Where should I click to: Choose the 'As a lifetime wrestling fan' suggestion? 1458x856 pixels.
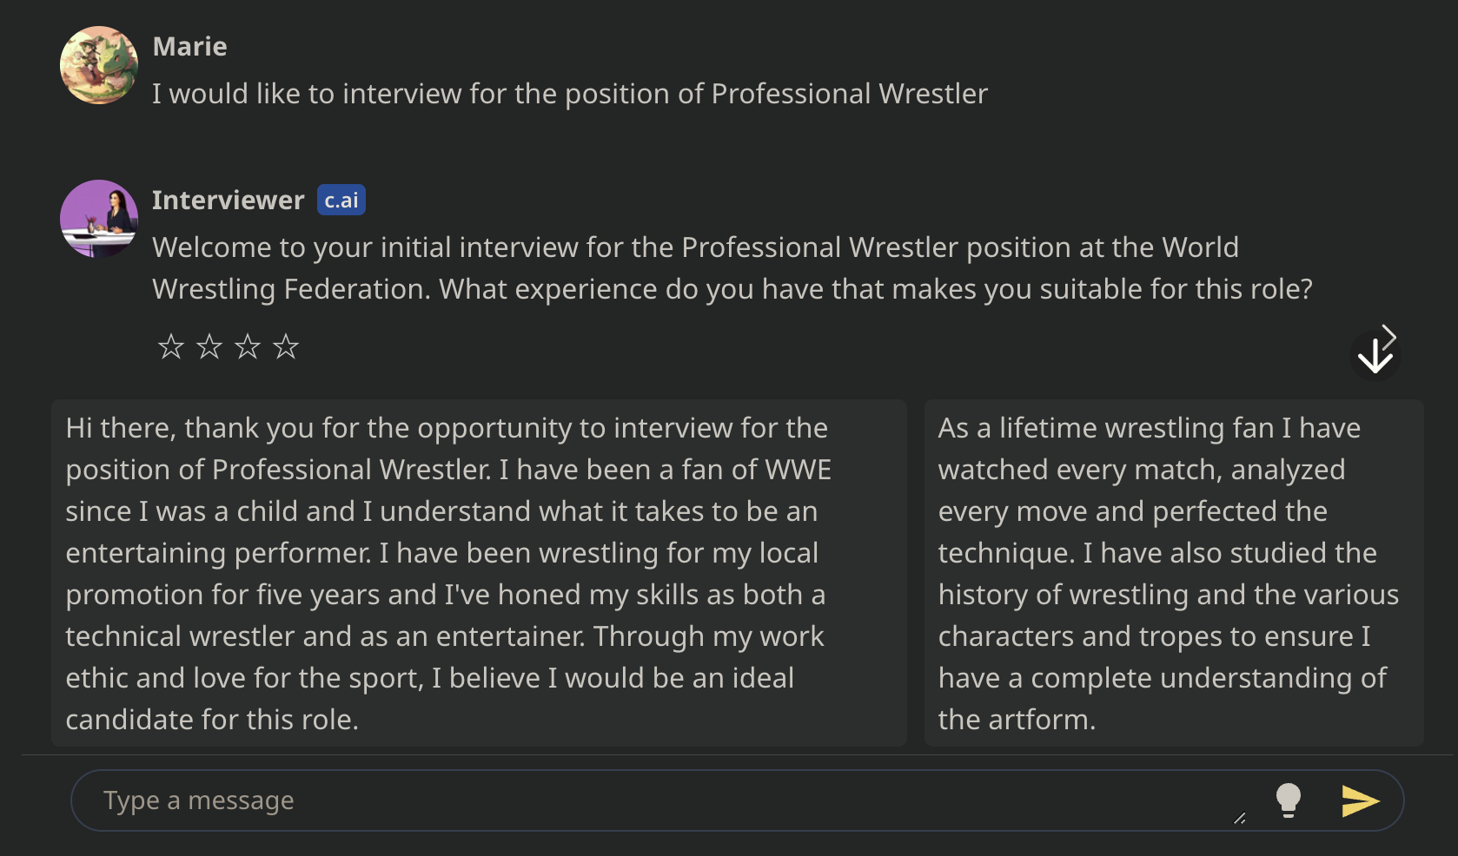(1173, 573)
